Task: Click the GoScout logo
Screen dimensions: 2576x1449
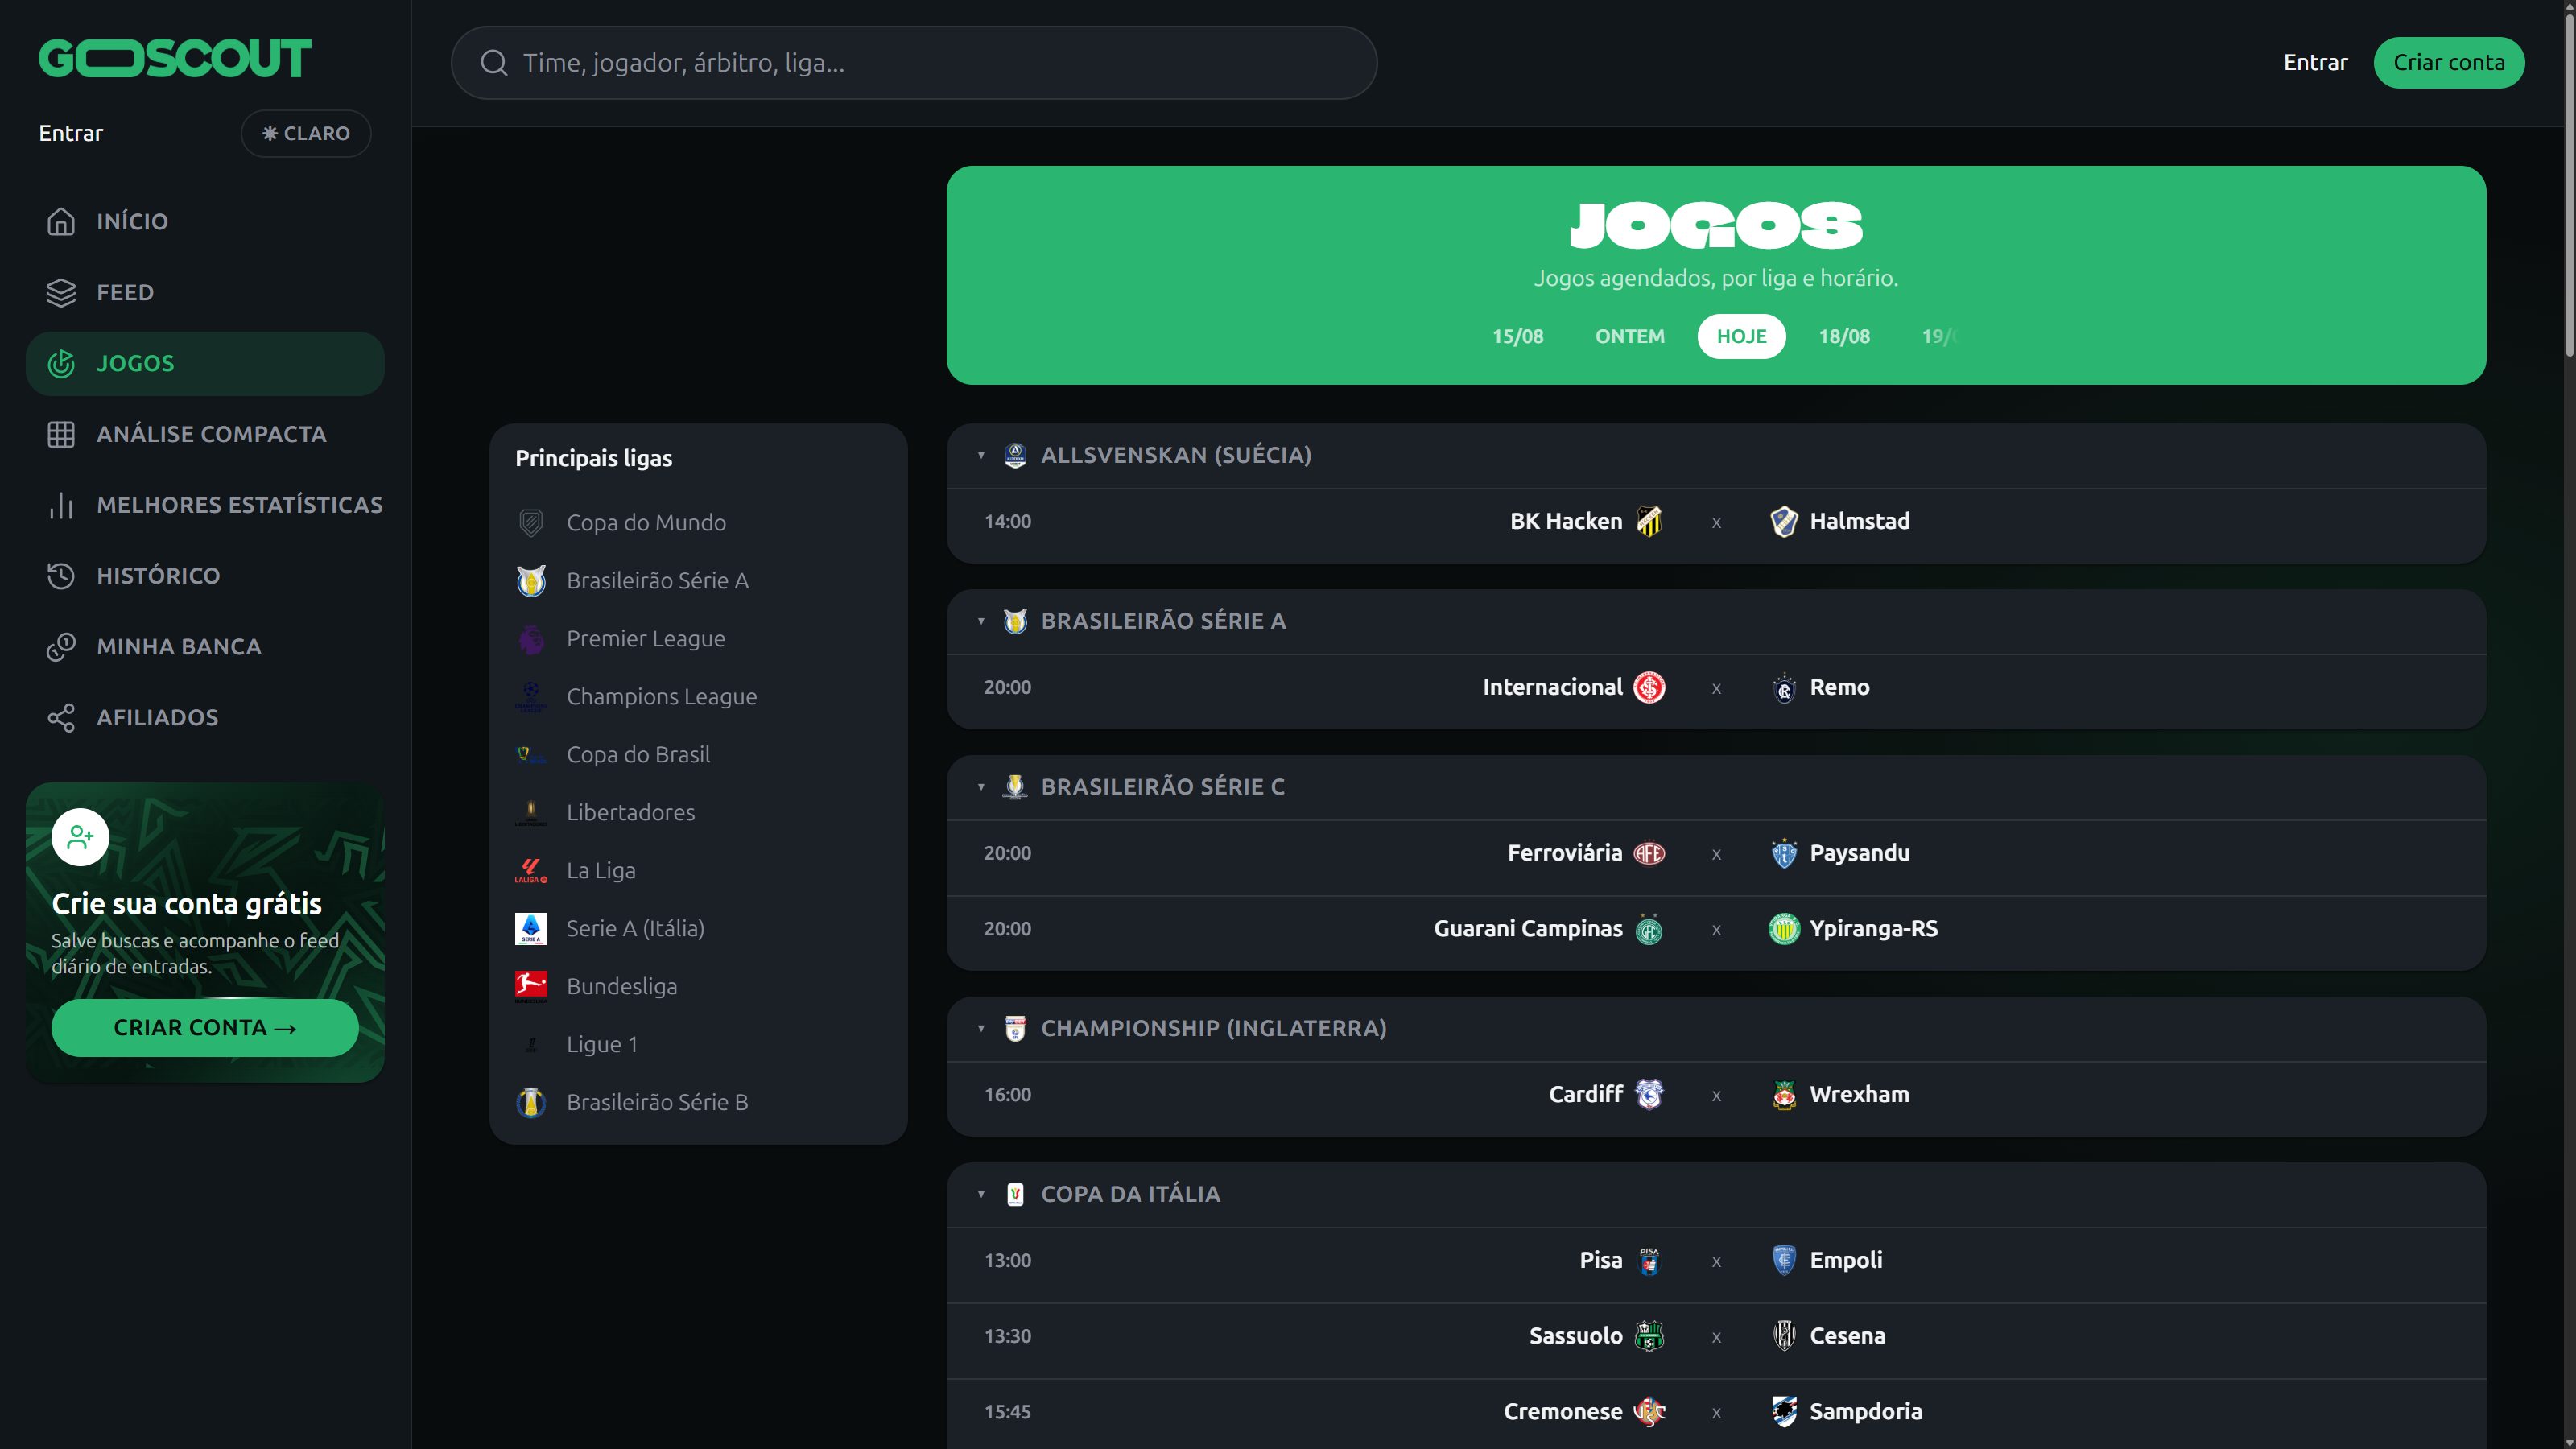Action: (x=175, y=58)
